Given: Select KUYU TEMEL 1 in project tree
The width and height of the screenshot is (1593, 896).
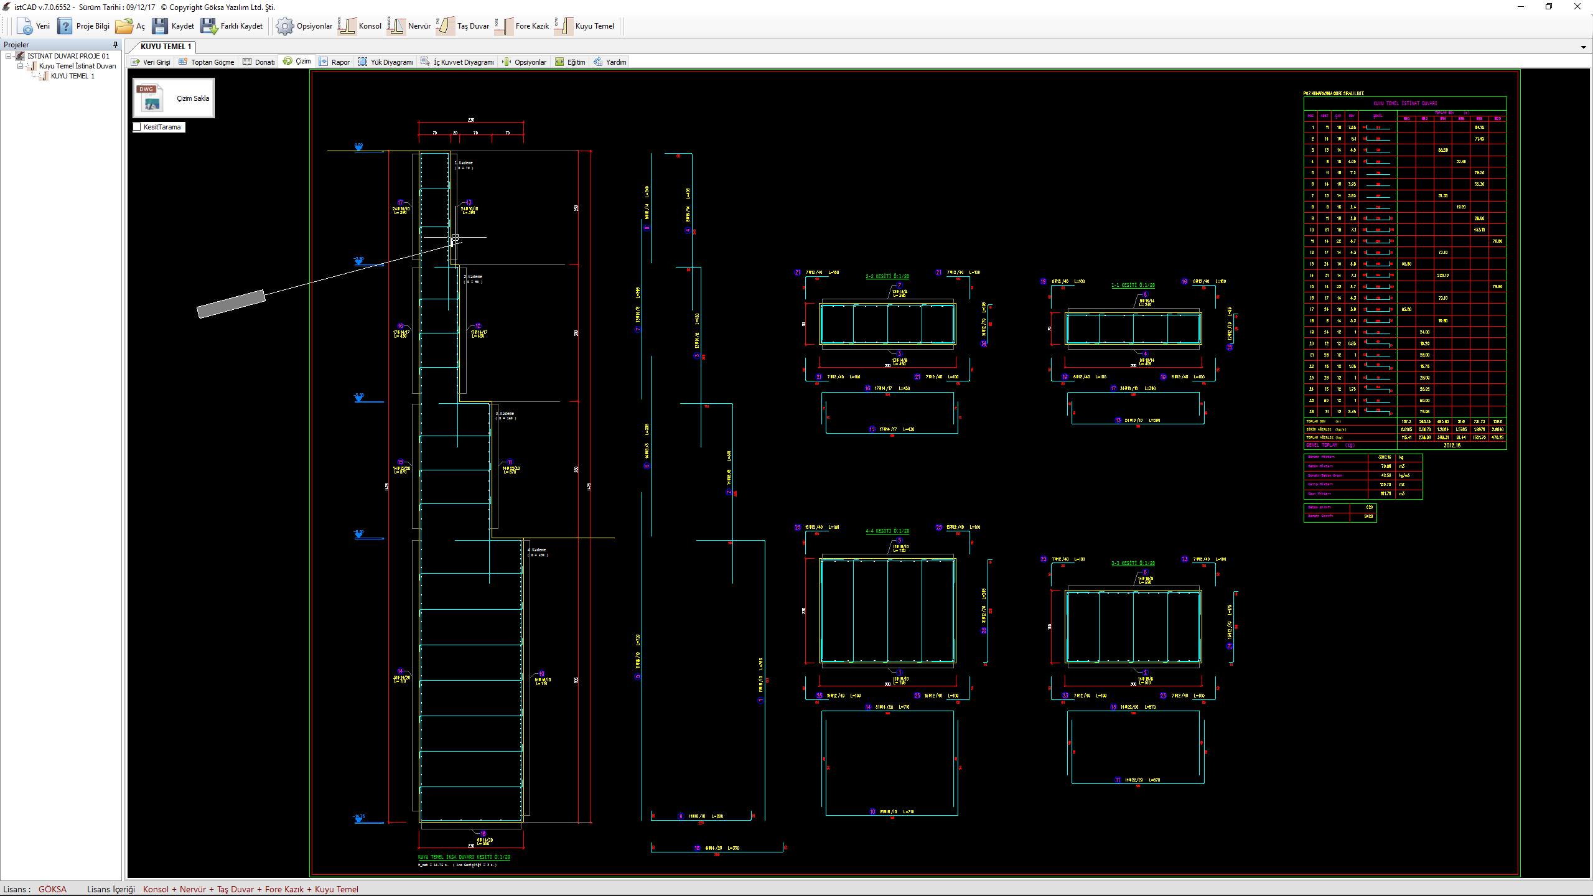Looking at the screenshot, I should tap(72, 76).
